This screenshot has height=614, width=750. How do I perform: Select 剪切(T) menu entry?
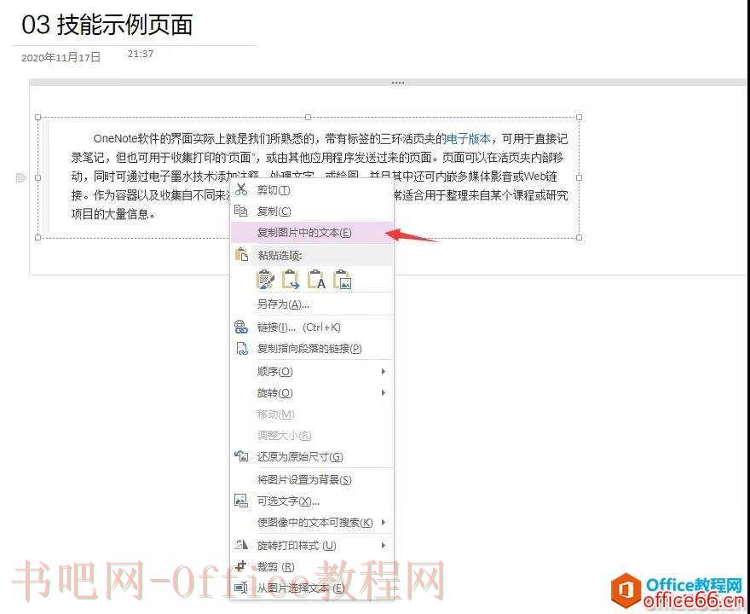[x=311, y=190]
